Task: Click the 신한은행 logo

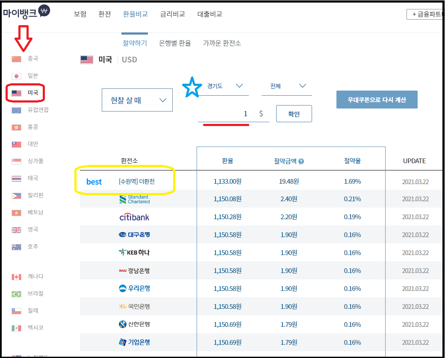Action: point(134,324)
